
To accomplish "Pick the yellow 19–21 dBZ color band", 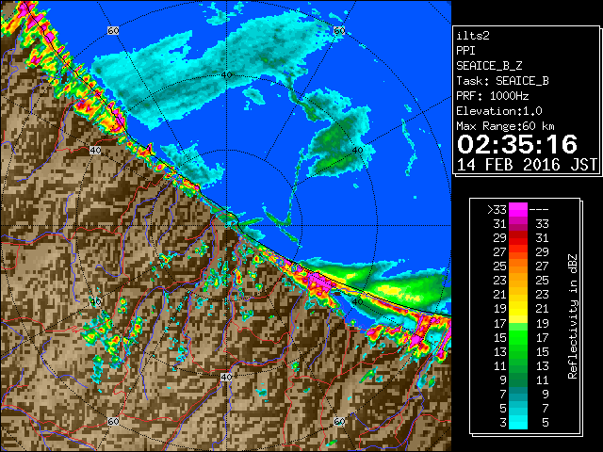I will click(518, 310).
